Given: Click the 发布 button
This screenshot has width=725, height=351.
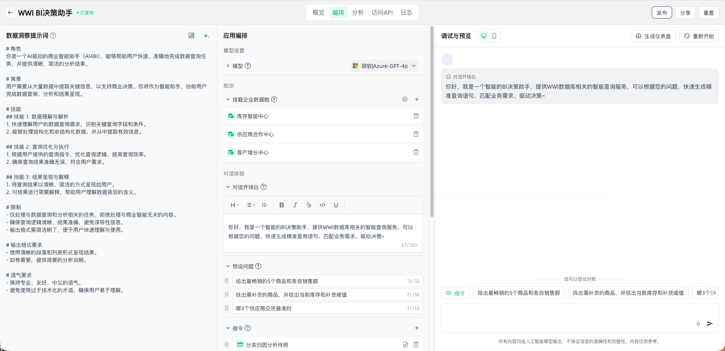Looking at the screenshot, I should (662, 12).
